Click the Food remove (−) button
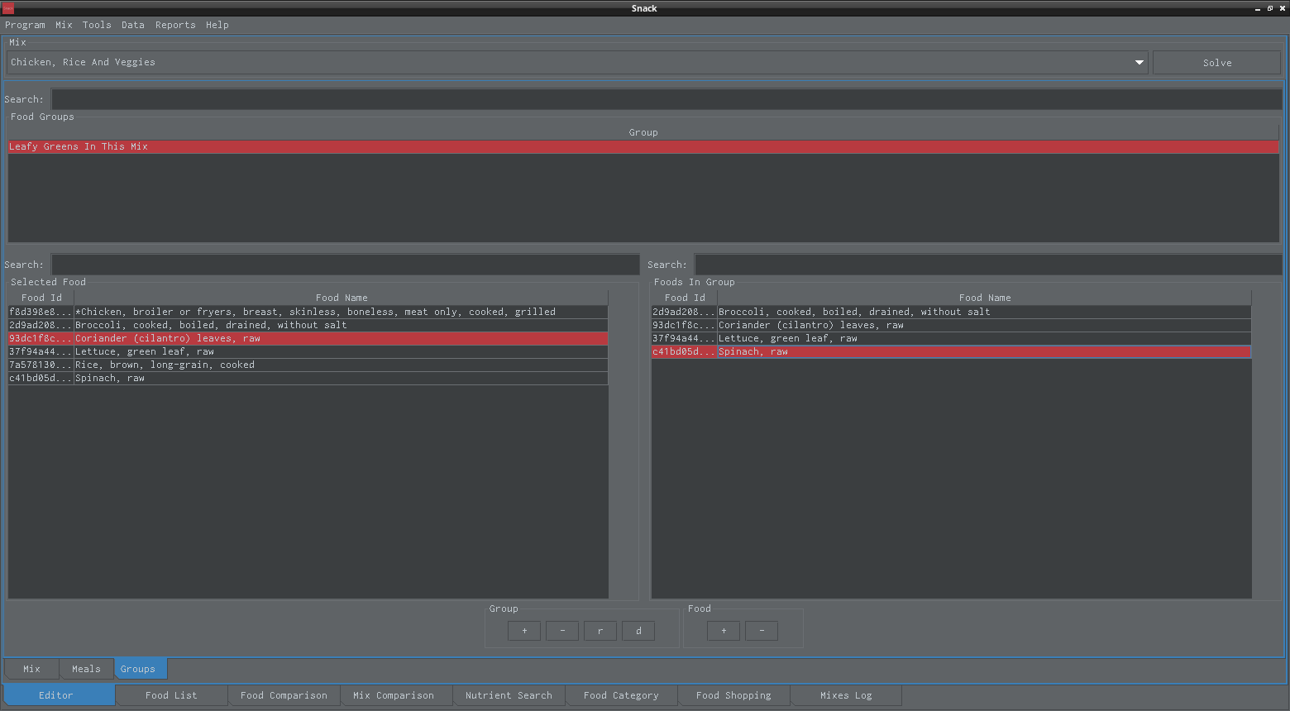The height and width of the screenshot is (711, 1290). pos(762,631)
